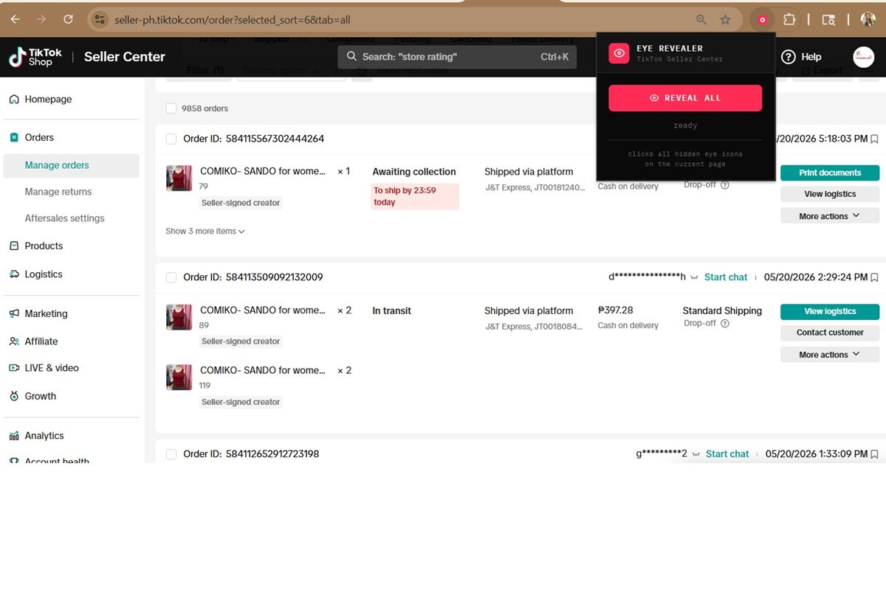
Task: Click the TikTok Shop logo
Action: pyautogui.click(x=35, y=58)
